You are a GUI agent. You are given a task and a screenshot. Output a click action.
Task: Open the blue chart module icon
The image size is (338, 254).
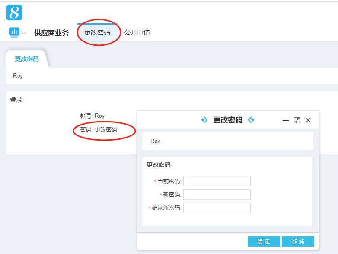[14, 32]
